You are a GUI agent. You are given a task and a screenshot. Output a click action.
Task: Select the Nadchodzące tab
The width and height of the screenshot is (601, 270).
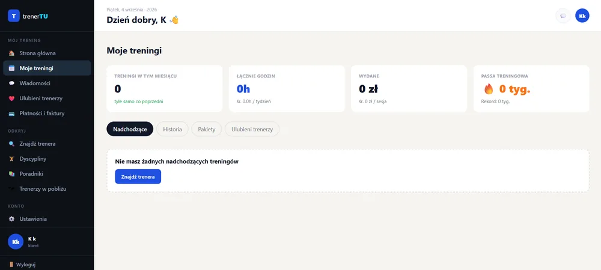130,129
